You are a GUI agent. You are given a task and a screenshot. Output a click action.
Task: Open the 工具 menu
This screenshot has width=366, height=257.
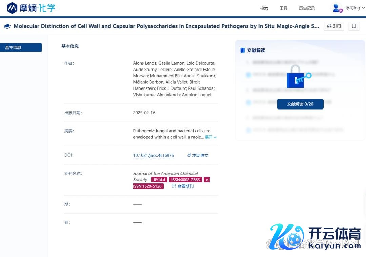(x=283, y=8)
